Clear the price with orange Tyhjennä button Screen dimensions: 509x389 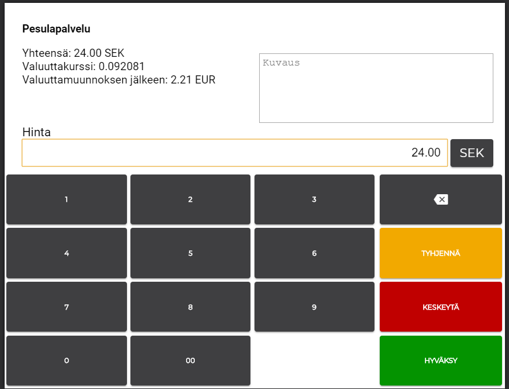[x=441, y=253]
